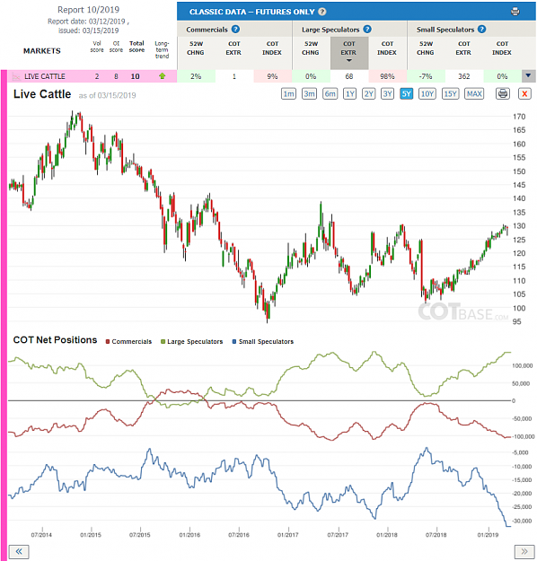Set chart range to 1m
Image resolution: width=537 pixels, height=561 pixels.
(x=288, y=94)
